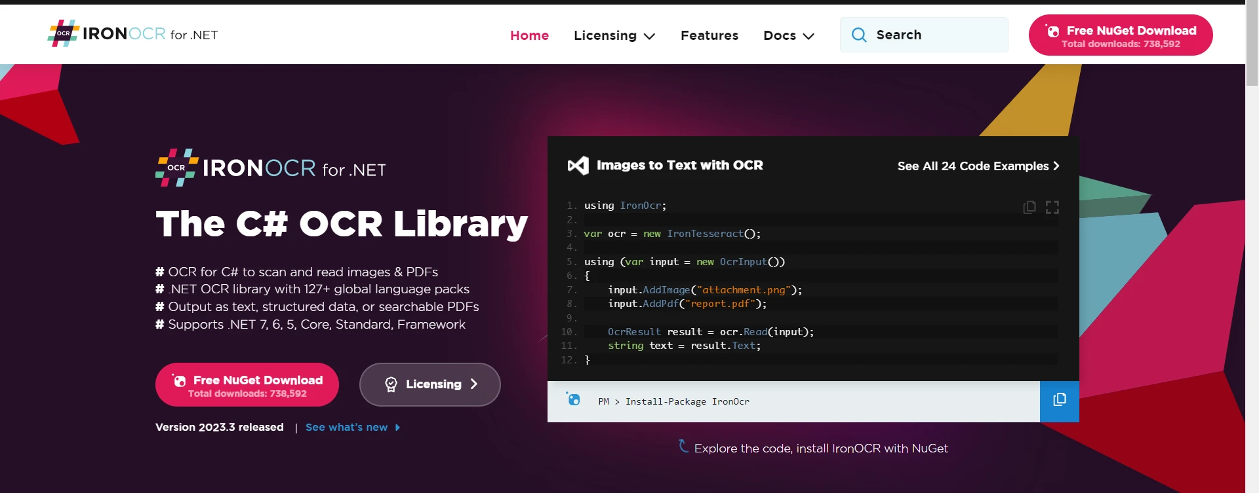The height and width of the screenshot is (493, 1259).
Task: Expand code example to fullscreen
Action: pyautogui.click(x=1052, y=208)
